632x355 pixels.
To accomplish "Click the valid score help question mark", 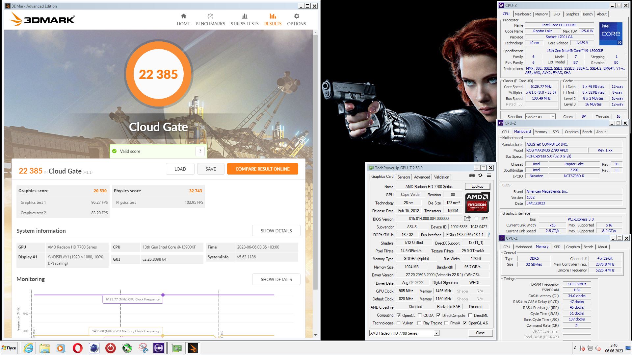I will point(200,151).
